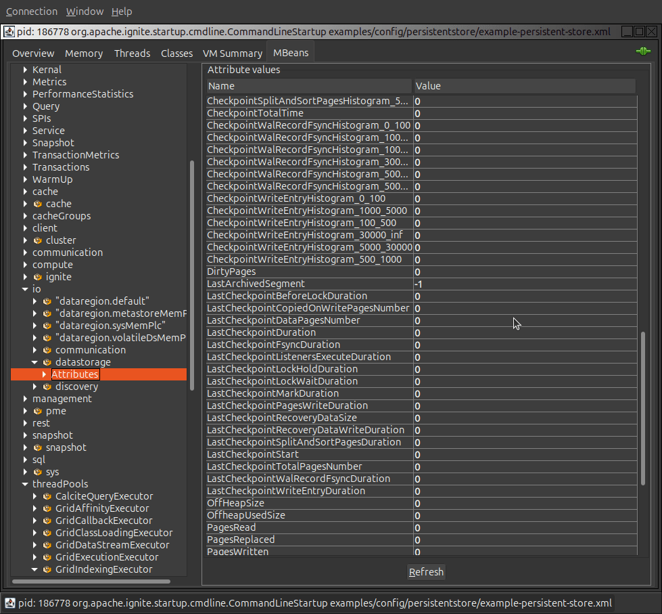Expand the cacheGroups tree node
This screenshot has height=614, width=662.
25,216
